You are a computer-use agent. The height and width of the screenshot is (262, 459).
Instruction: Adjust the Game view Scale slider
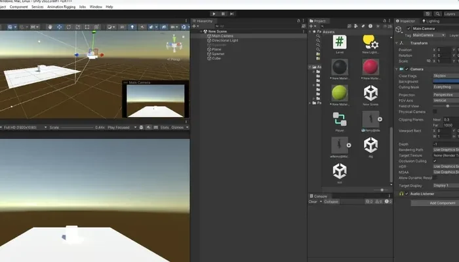point(77,128)
